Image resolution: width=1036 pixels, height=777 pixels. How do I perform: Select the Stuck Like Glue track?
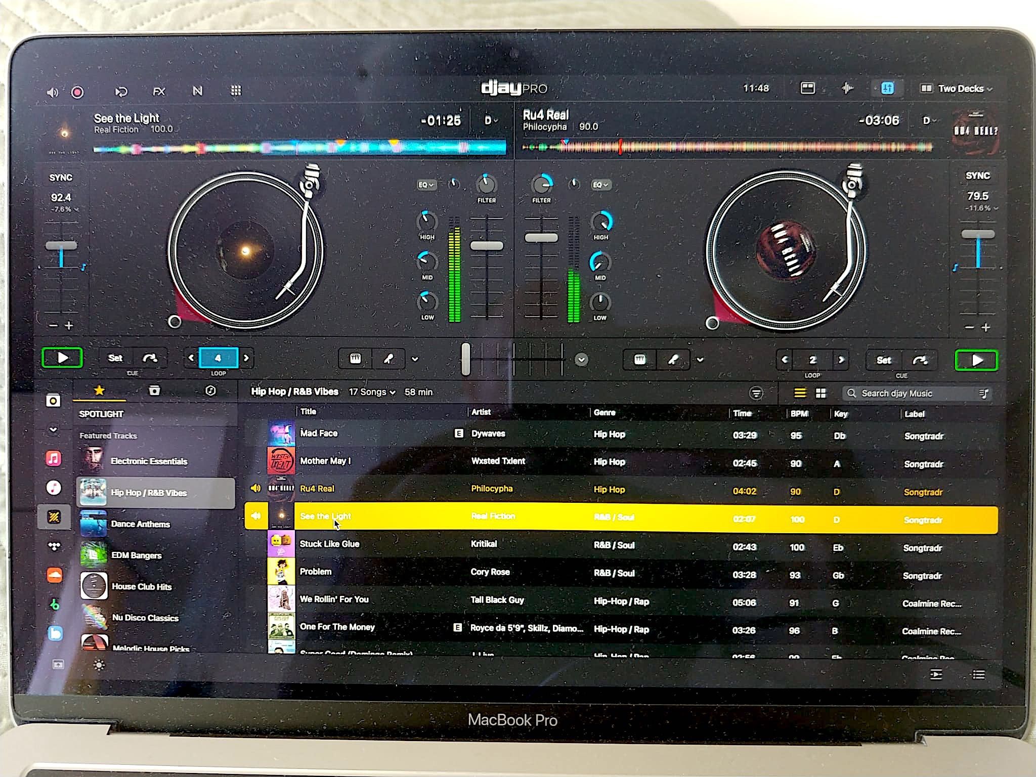[x=621, y=545]
